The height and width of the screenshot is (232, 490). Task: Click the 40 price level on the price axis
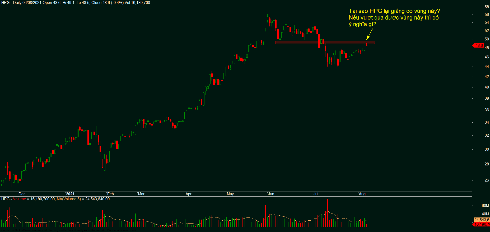487,87
